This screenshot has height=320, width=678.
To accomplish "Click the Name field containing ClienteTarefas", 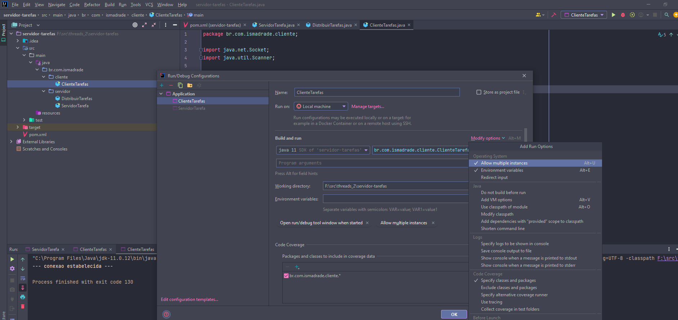I will pyautogui.click(x=377, y=92).
